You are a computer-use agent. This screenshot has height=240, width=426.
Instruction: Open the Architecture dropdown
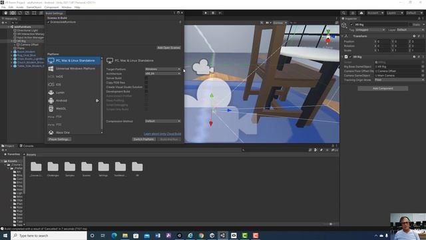pyautogui.click(x=162, y=73)
